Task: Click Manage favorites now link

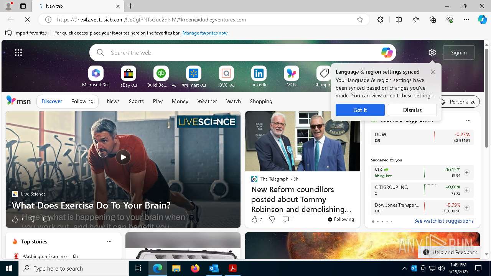Action: point(205,33)
